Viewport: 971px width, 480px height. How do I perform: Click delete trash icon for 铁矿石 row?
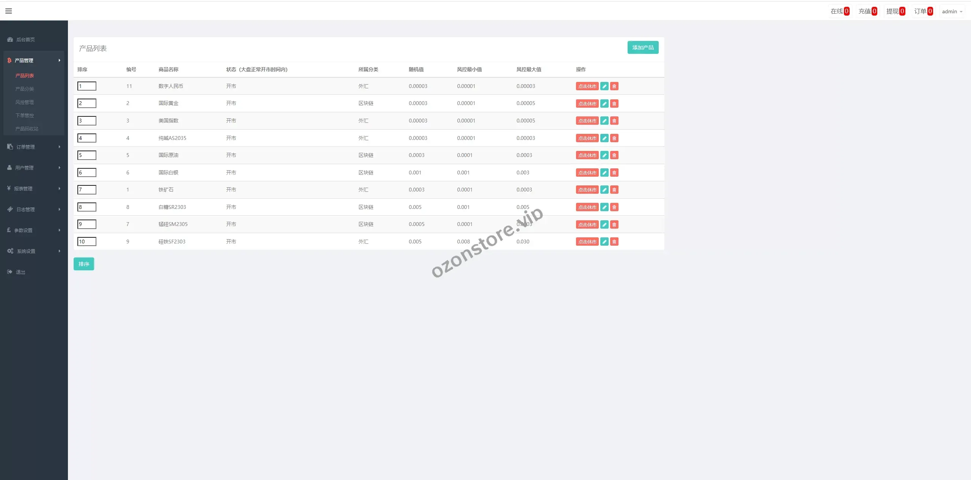tap(614, 190)
